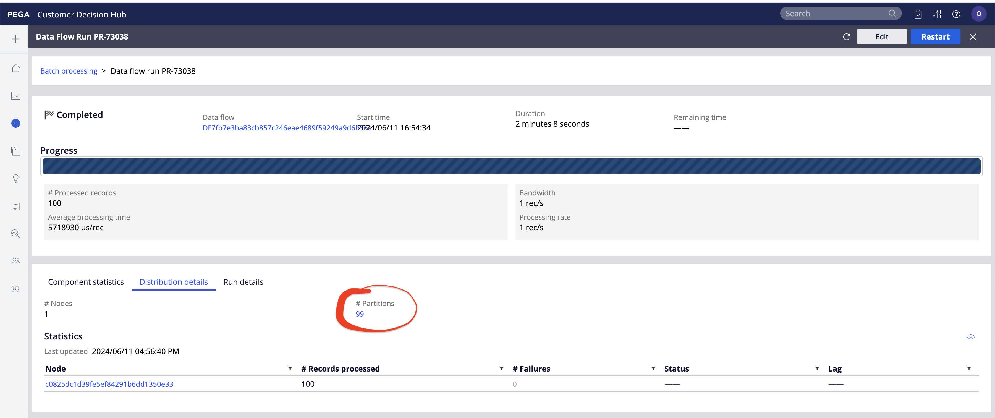Toggle the Nodes column filter dropdown
Viewport: 995px width, 418px height.
pyautogui.click(x=289, y=368)
